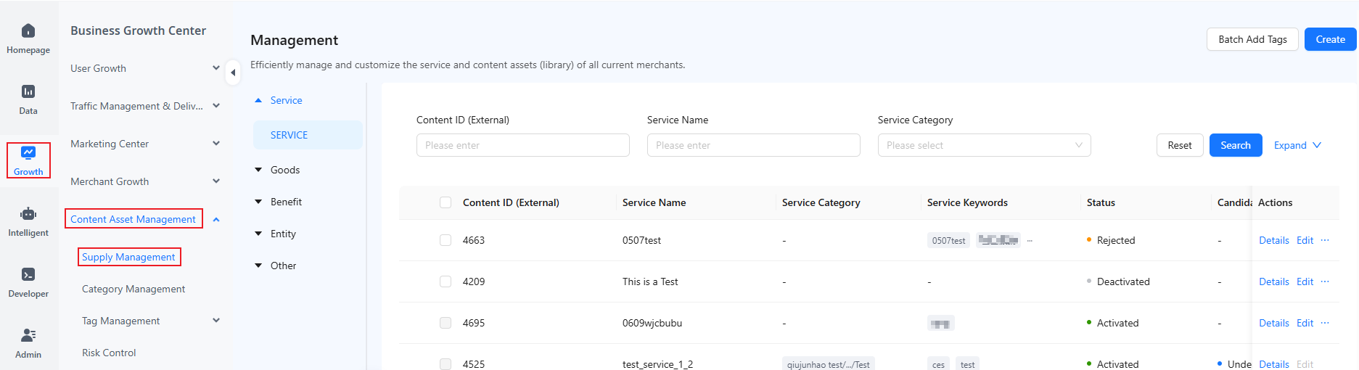The image size is (1359, 370).
Task: Click the Service Name input field
Action: (753, 145)
